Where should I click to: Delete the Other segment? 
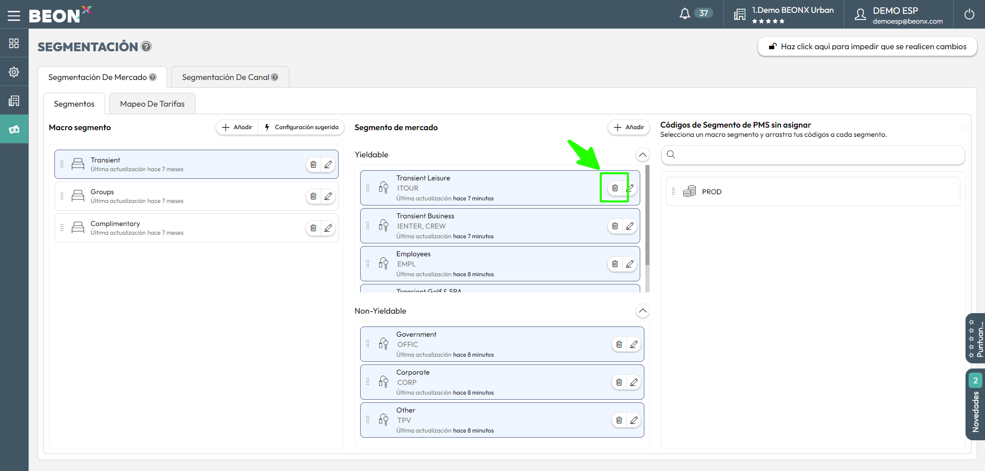click(x=619, y=420)
